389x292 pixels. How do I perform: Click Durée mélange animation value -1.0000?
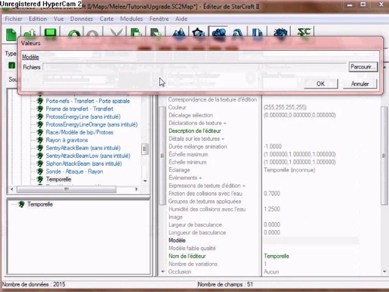(x=272, y=146)
